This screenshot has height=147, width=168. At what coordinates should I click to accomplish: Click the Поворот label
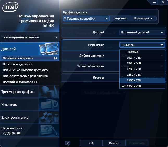tap(98, 78)
